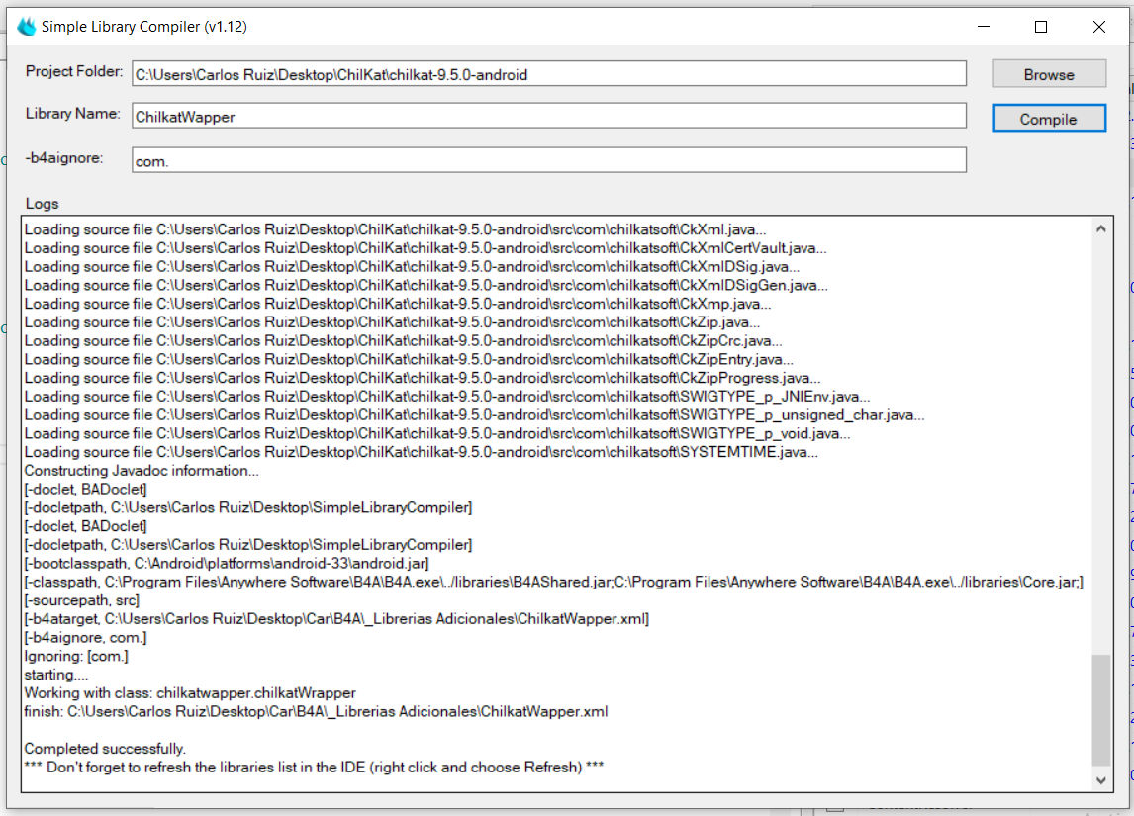Focus the -b4aignore field
1134x816 pixels.
point(549,160)
